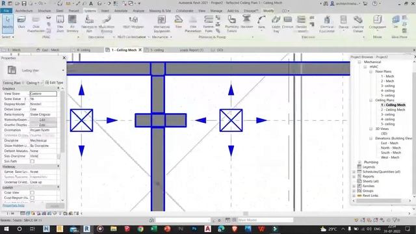Open the Ceiling View type selector dropdown
Image resolution: width=416 pixels, height=234 pixels.
point(63,70)
